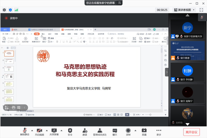207x138 pixels.
Task: Click the red 离开会议 button
Action: [191, 132]
